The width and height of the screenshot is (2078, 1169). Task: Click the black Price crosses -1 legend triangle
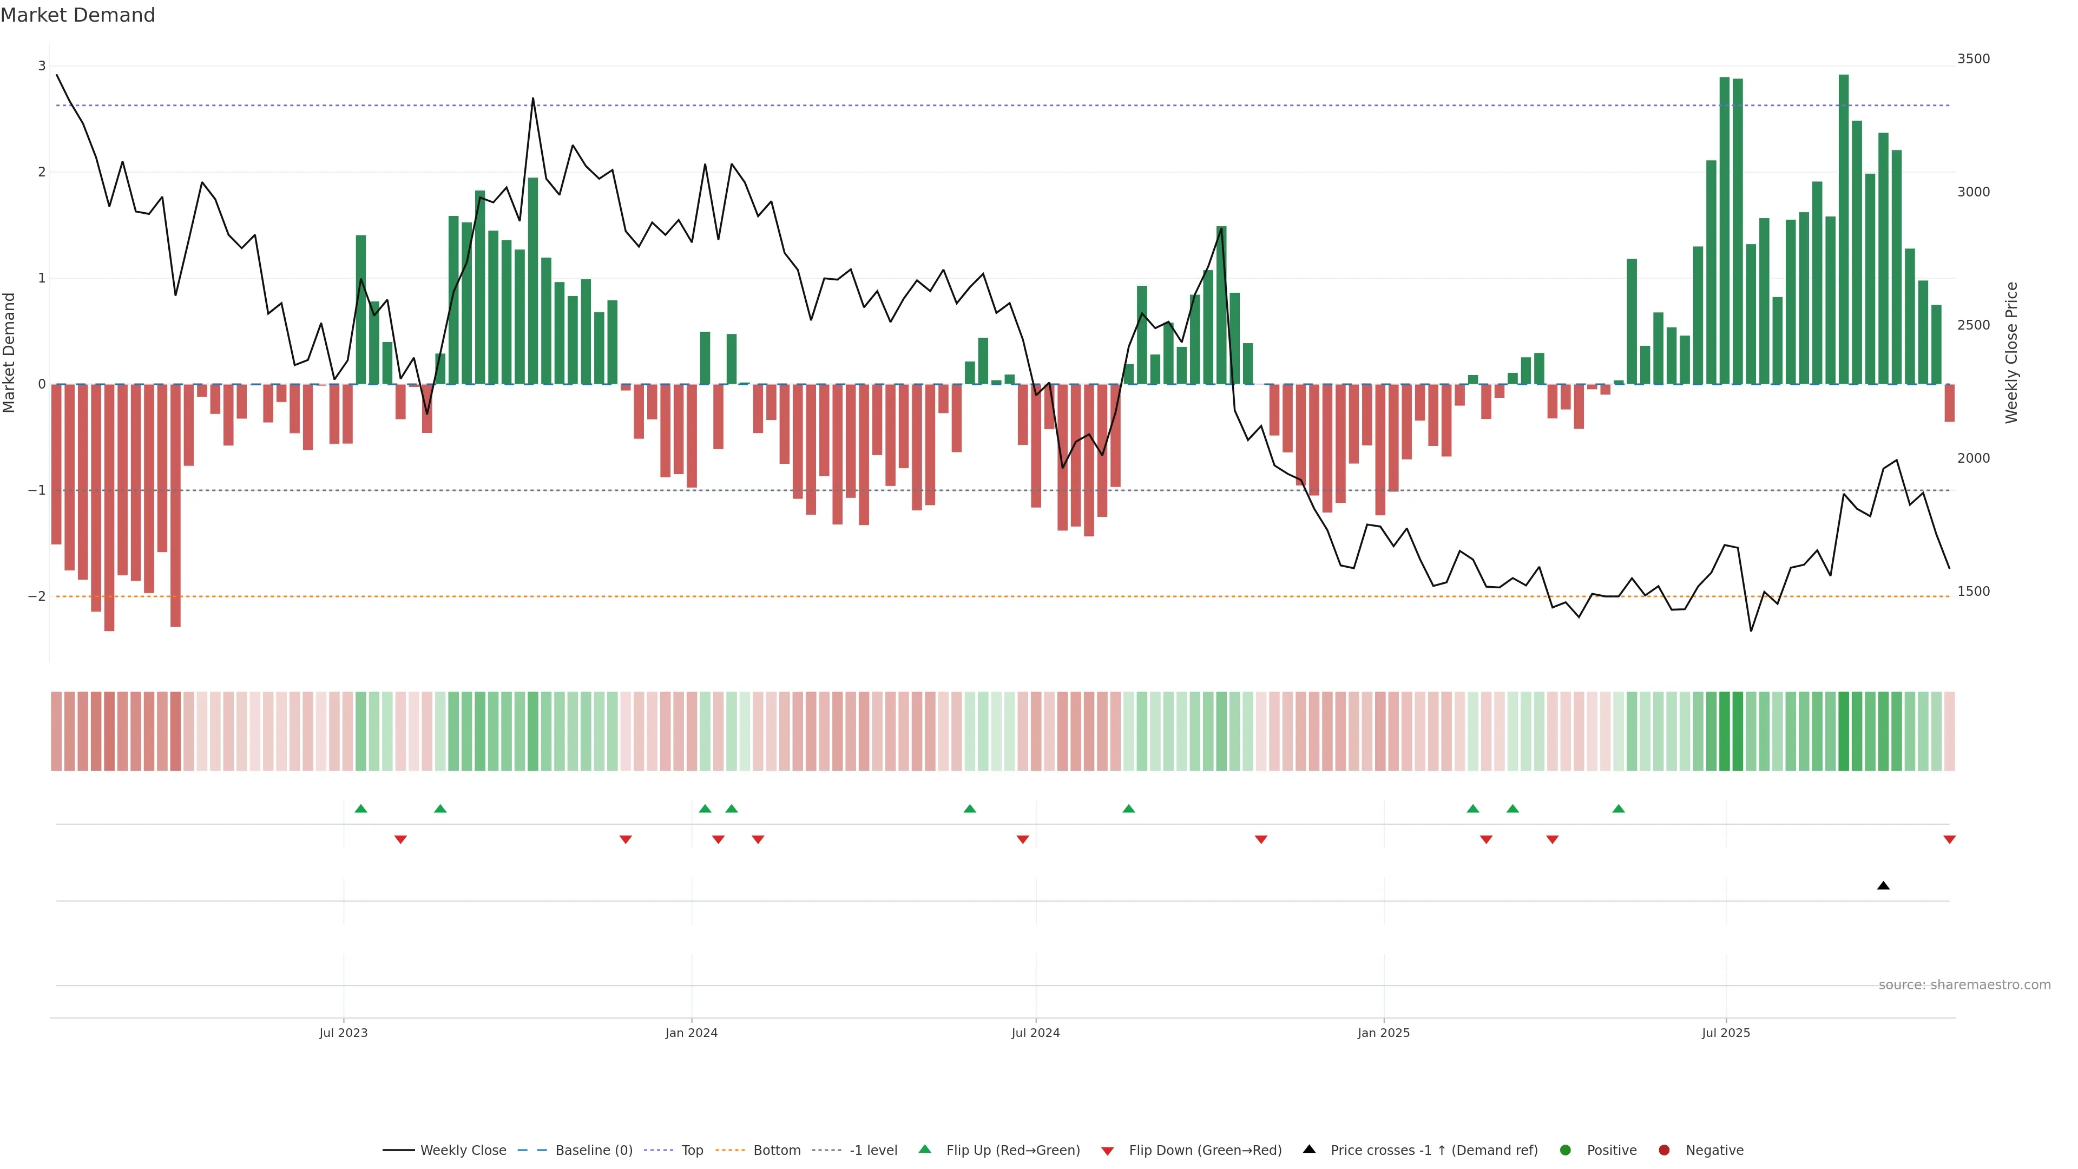pos(1309,1149)
